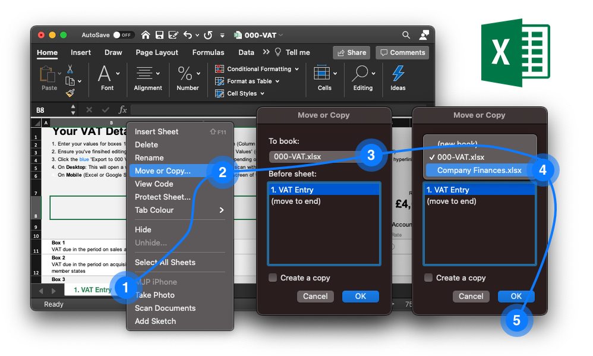Click the Undo arrow icon

click(188, 35)
